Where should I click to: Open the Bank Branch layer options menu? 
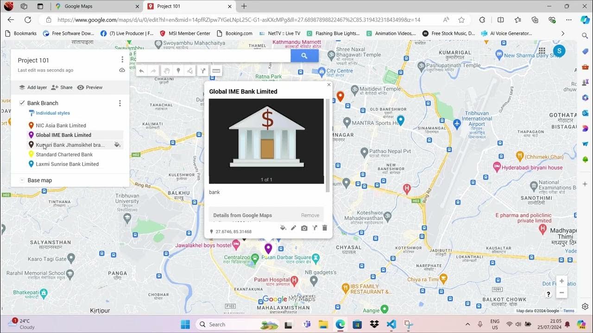pos(120,103)
